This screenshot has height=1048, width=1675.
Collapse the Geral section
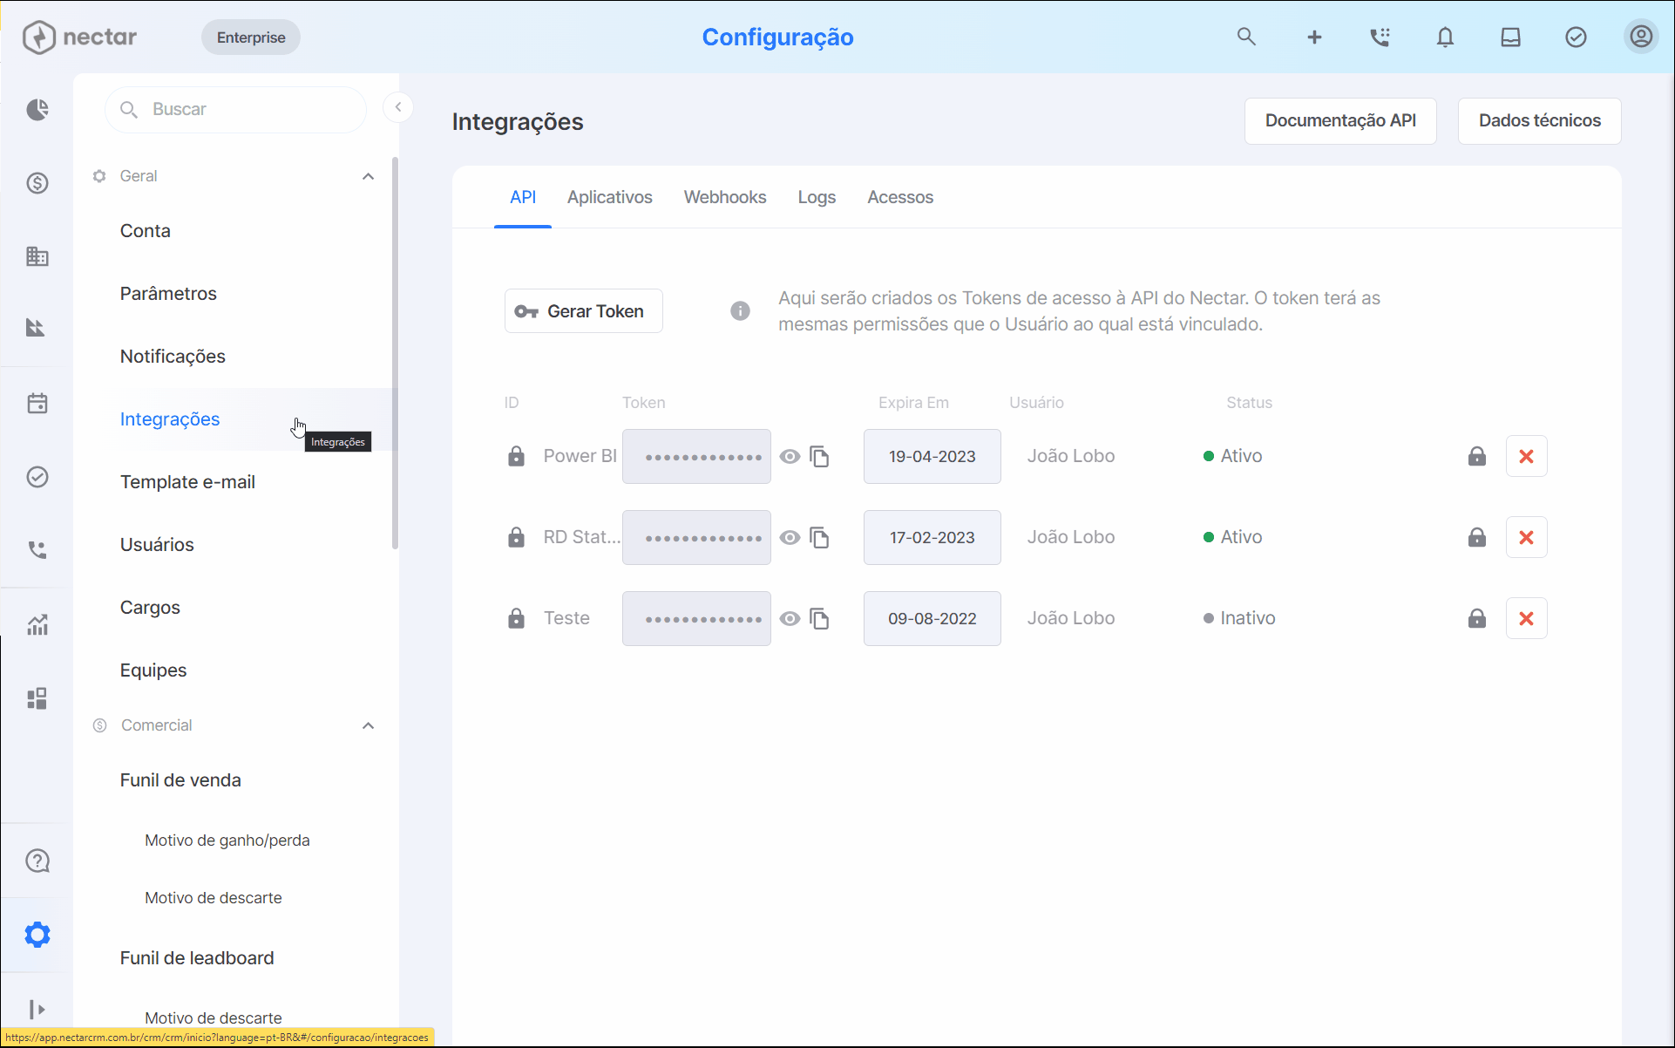(368, 176)
